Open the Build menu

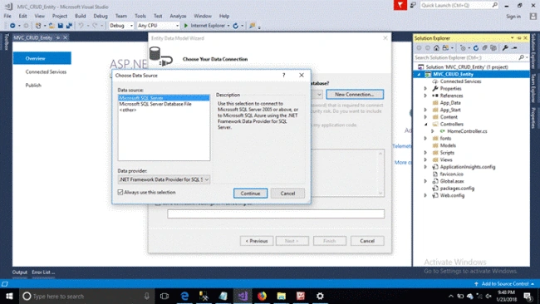[81, 16]
